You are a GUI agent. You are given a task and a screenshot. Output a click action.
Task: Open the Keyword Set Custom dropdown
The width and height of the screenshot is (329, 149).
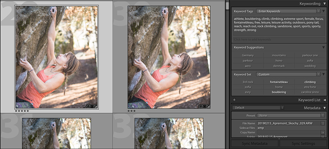tap(288, 74)
